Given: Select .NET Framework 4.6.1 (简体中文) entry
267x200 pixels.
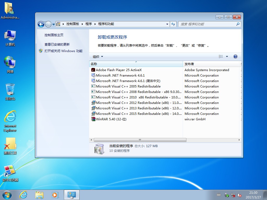Looking at the screenshot, I should [128, 81].
